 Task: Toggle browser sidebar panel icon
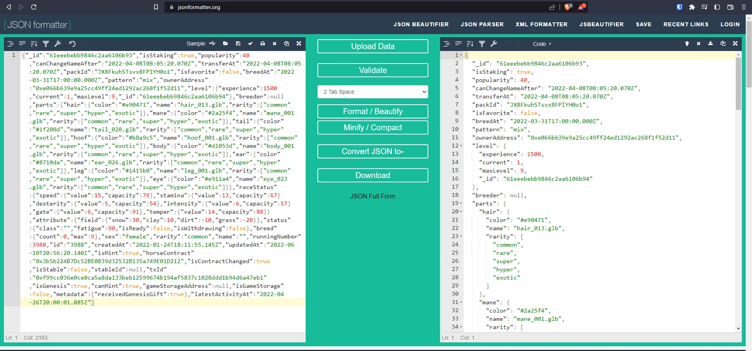[x=717, y=7]
